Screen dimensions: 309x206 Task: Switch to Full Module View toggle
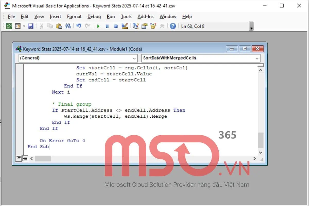tap(25, 158)
